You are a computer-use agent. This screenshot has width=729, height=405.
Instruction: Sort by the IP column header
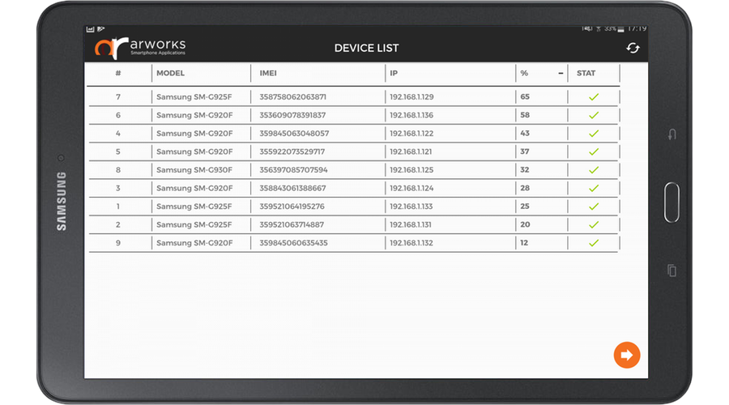click(x=394, y=73)
